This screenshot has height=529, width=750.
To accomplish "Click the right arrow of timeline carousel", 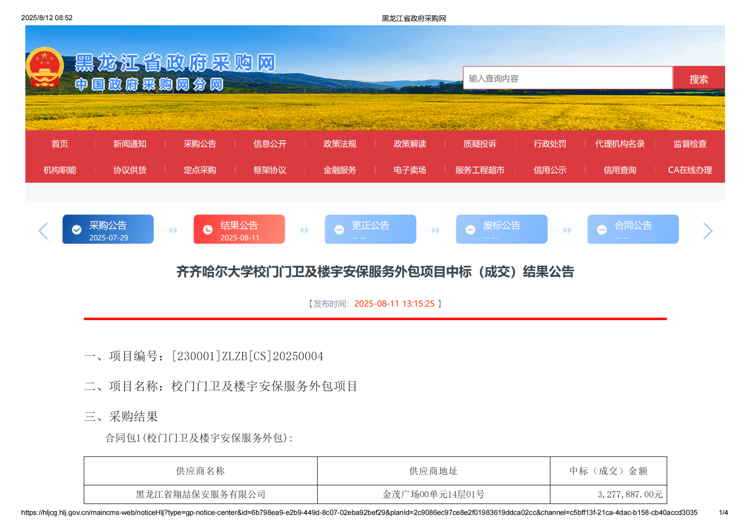I will click(708, 231).
